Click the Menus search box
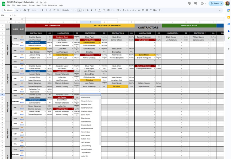 (x=9, y=10)
